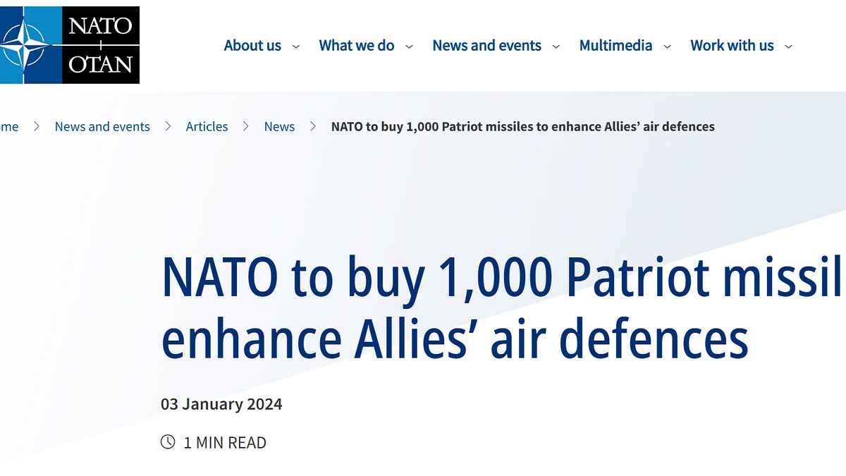Click the article headline about Patriot missiles
Screen dimensions: 846x476
coord(503,309)
